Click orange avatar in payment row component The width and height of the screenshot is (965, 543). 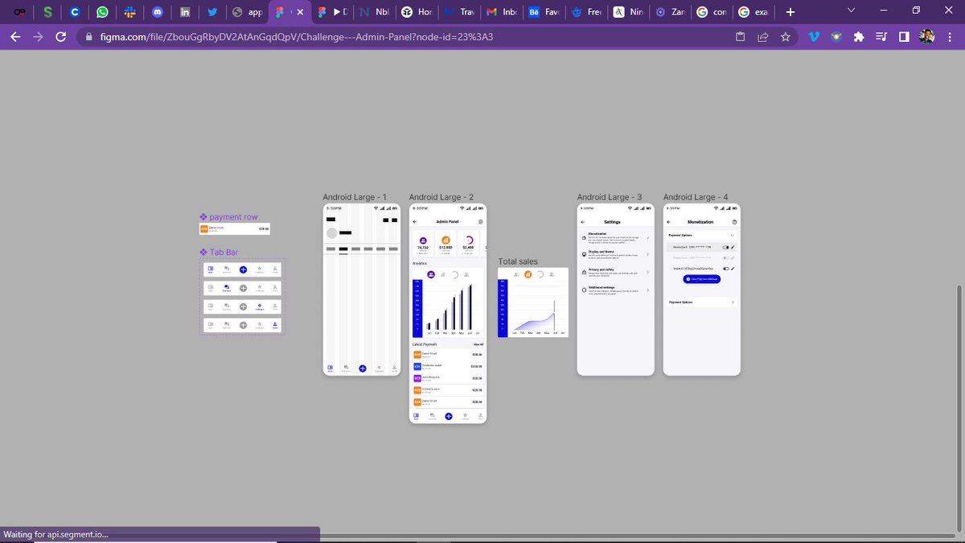coord(204,229)
